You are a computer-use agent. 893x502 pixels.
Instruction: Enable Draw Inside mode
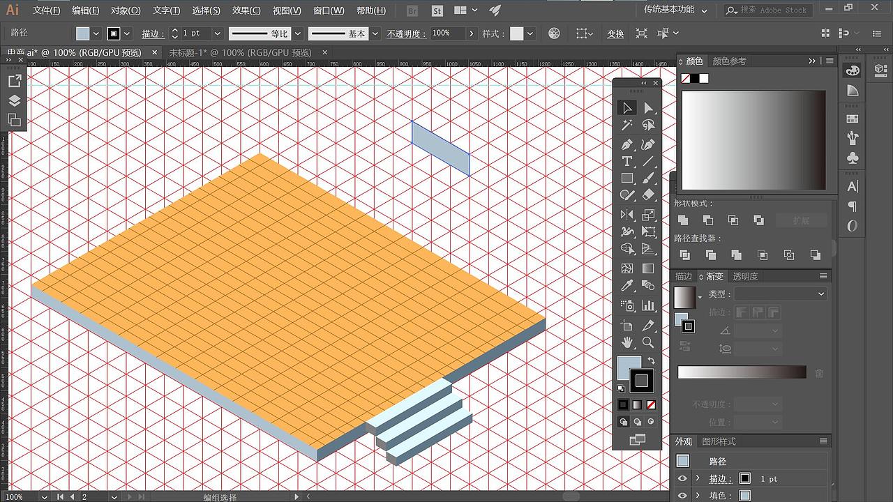click(x=651, y=422)
